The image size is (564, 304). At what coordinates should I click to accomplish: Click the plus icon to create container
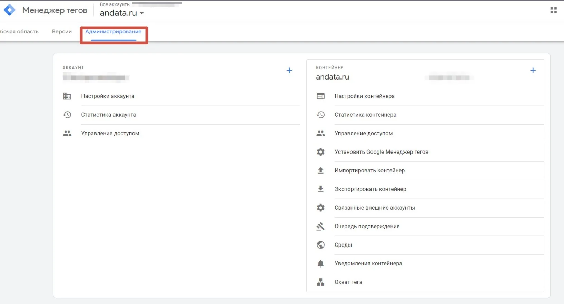point(533,70)
